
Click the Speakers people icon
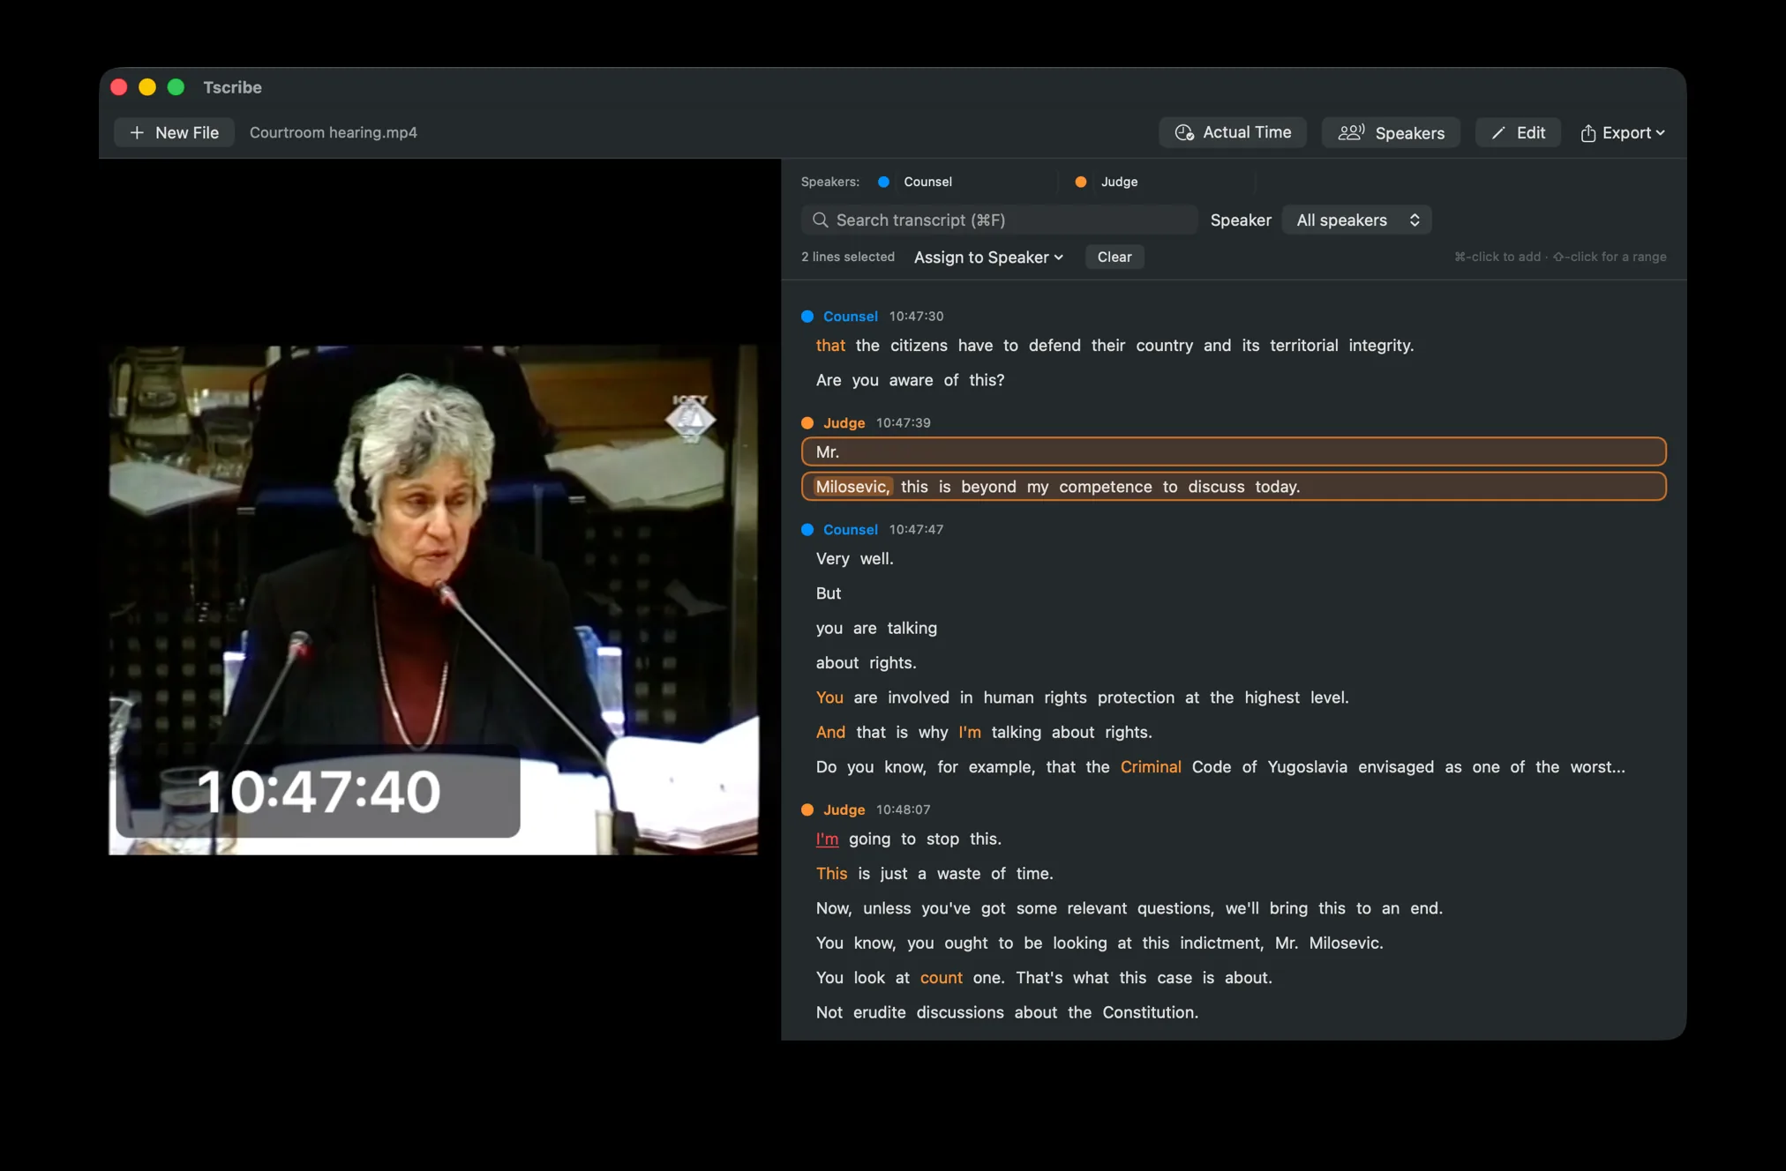point(1351,132)
